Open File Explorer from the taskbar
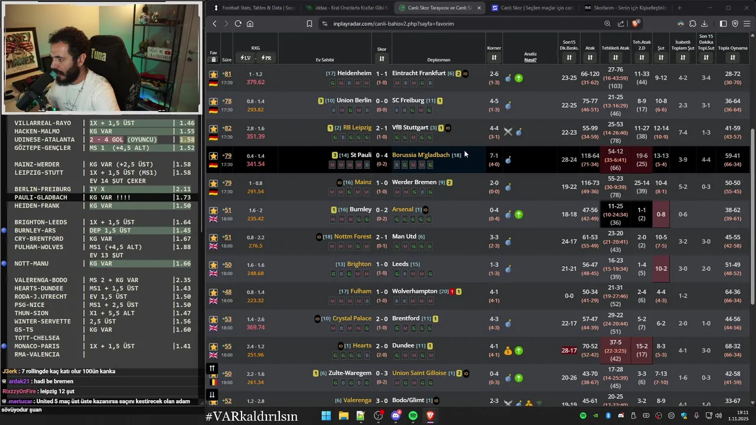This screenshot has width=756, height=425. click(x=343, y=416)
